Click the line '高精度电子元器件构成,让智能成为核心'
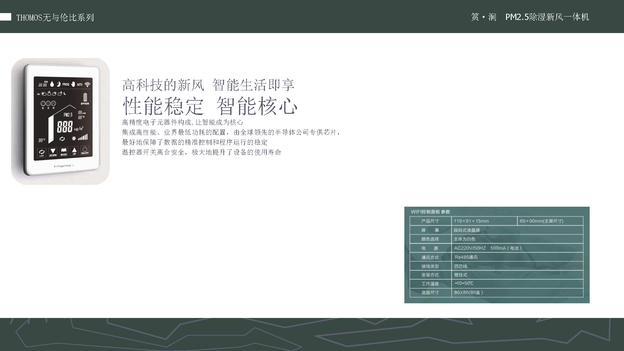This screenshot has width=624, height=351. 183,122
